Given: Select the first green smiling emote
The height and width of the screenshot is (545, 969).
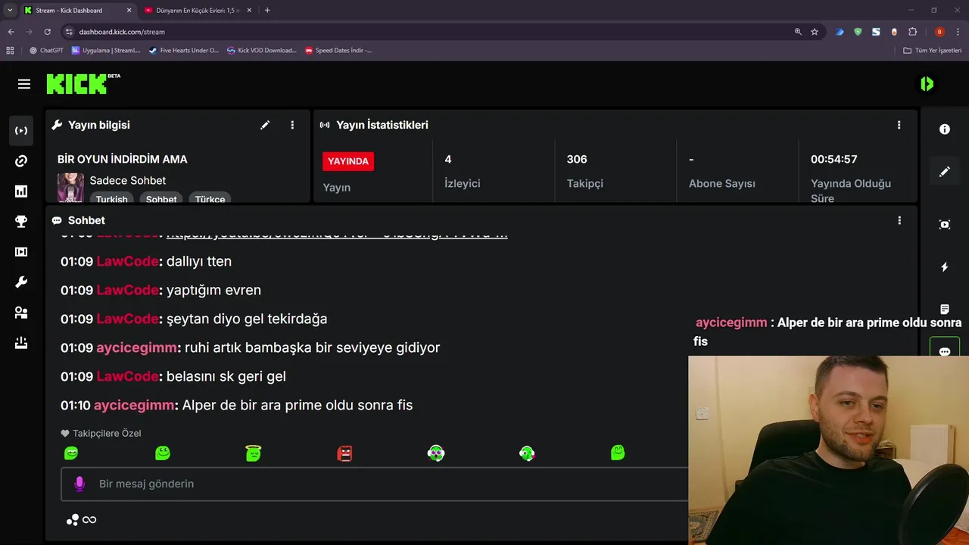Looking at the screenshot, I should [71, 453].
